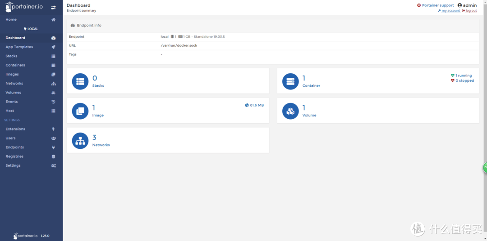This screenshot has width=487, height=241.
Task: Click the Containers list icon in sidebar
Action: click(x=53, y=65)
